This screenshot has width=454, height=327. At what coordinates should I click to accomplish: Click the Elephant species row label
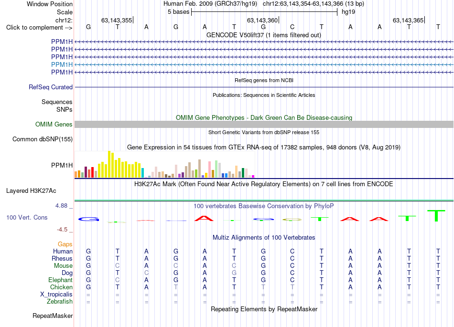click(x=61, y=280)
